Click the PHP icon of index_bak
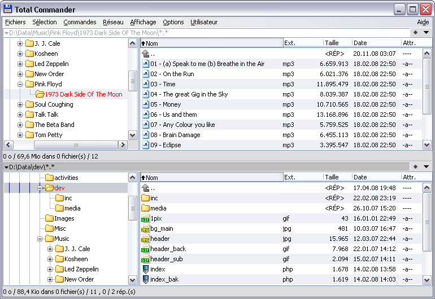This screenshot has height=299, width=435. 145,279
